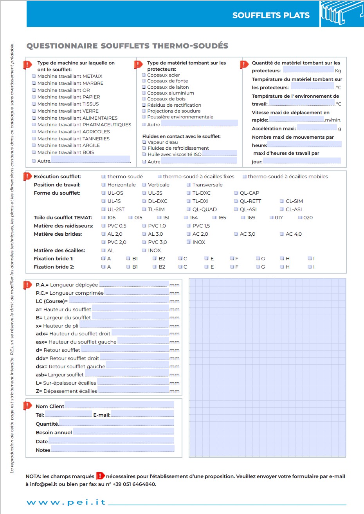Image resolution: width=364 pixels, height=514 pixels.
Task: Click the red alert marker beside "Nom Client"
Action: 28,406
